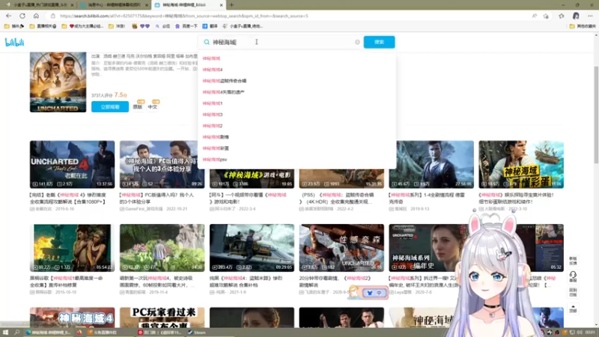Open the 神秘海域看懂彩蛋 video thumbnail
Image resolution: width=599 pixels, height=337 pixels.
point(521,164)
